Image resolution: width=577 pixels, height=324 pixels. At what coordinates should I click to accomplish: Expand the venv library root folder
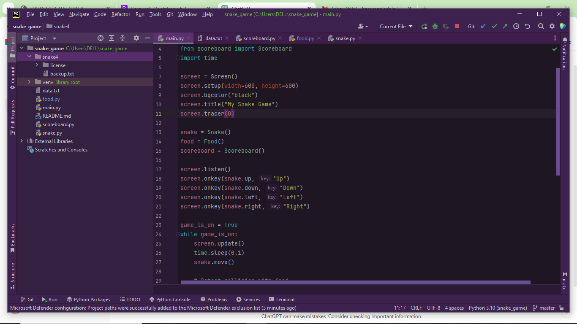(x=30, y=82)
